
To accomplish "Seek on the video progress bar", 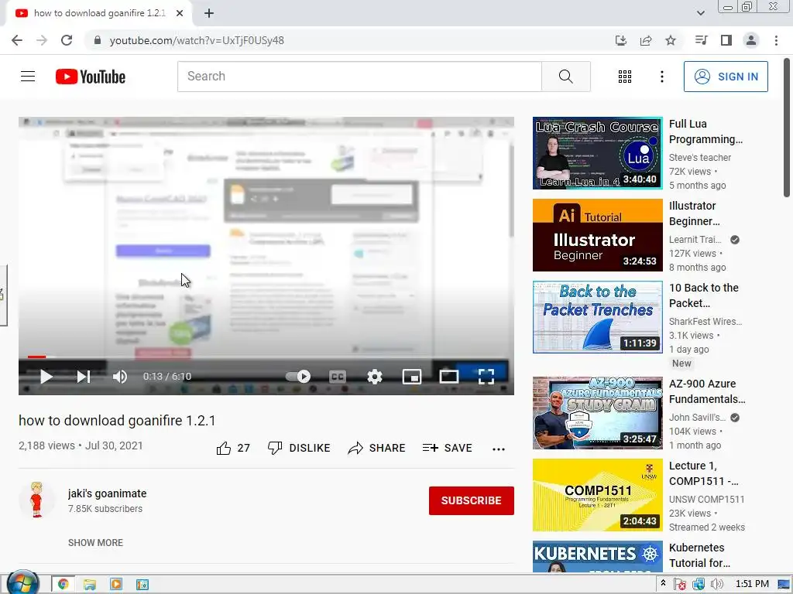I will tap(266, 357).
